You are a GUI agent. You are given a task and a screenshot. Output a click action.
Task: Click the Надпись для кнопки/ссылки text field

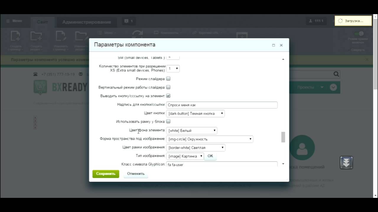(222, 105)
